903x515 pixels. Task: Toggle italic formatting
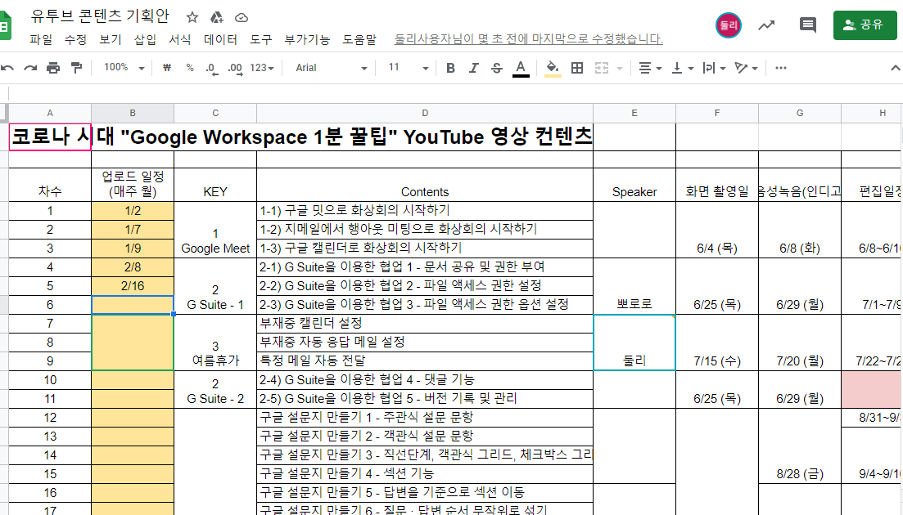tap(473, 68)
